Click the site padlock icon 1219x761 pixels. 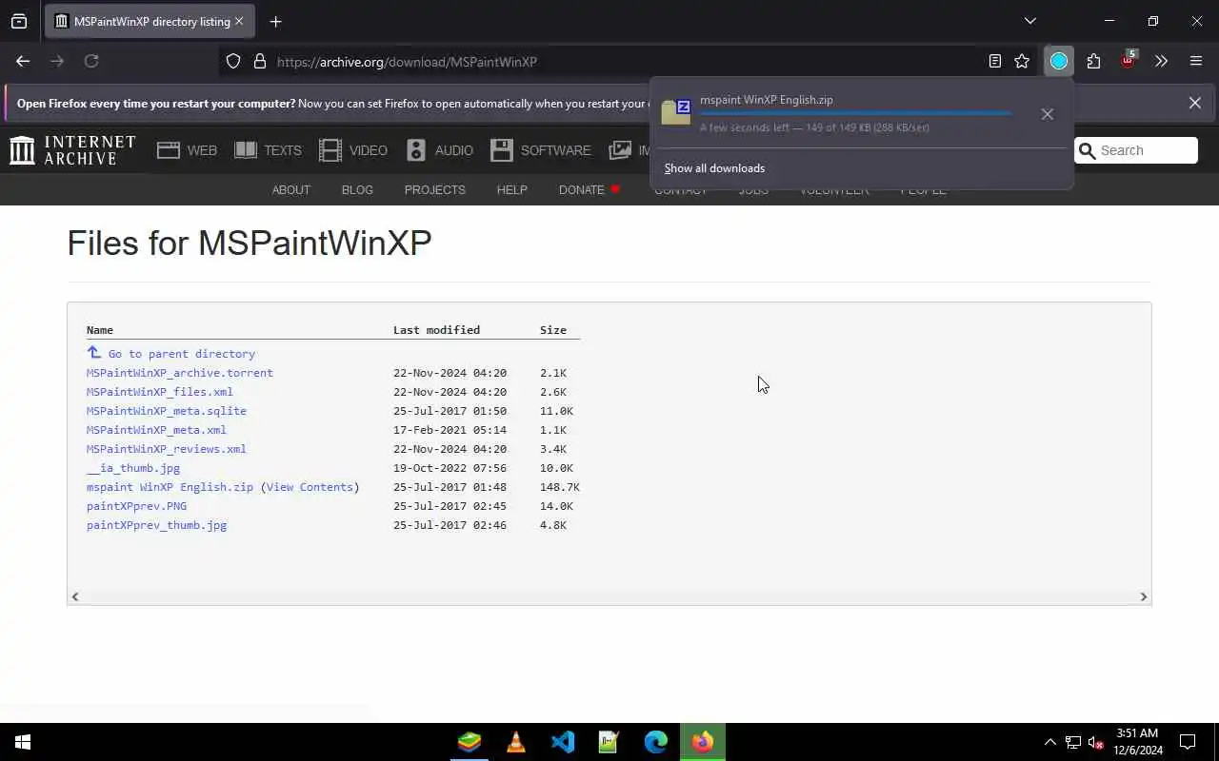[x=259, y=61]
